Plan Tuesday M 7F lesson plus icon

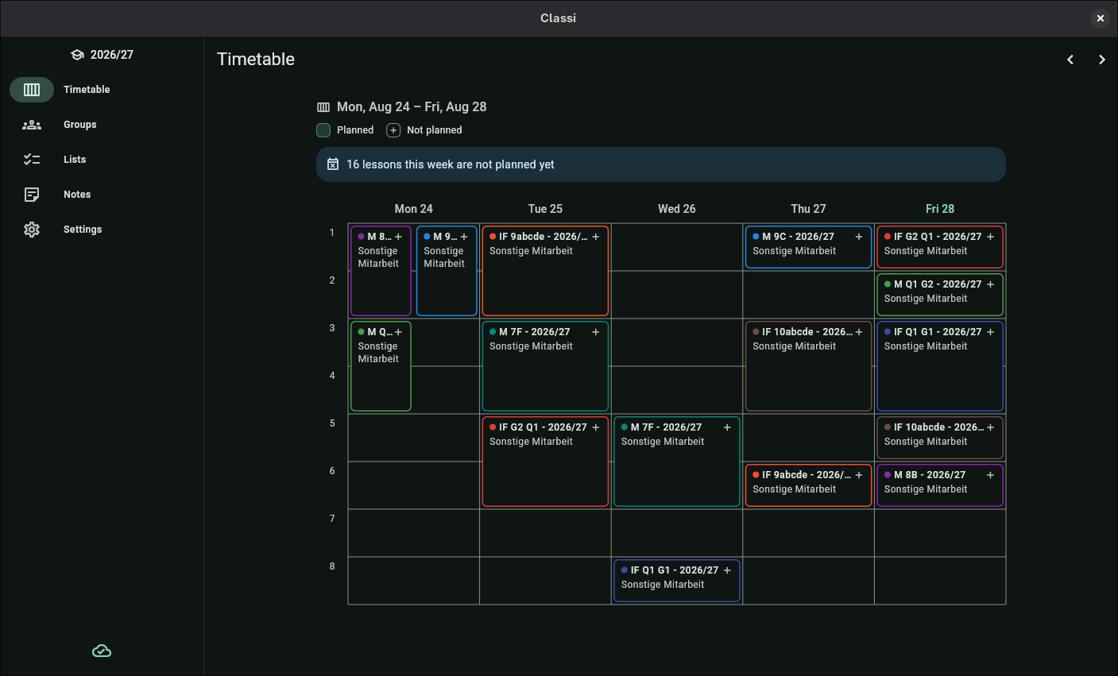tap(596, 332)
